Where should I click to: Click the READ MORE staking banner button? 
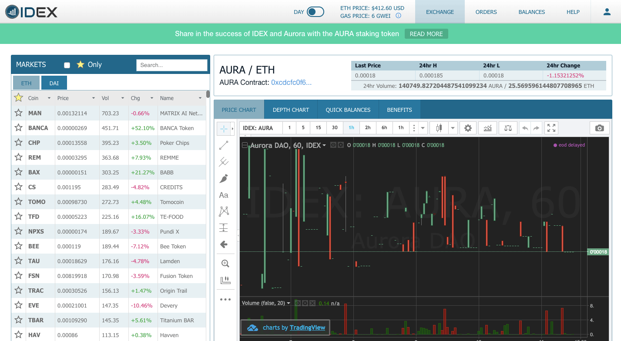426,33
